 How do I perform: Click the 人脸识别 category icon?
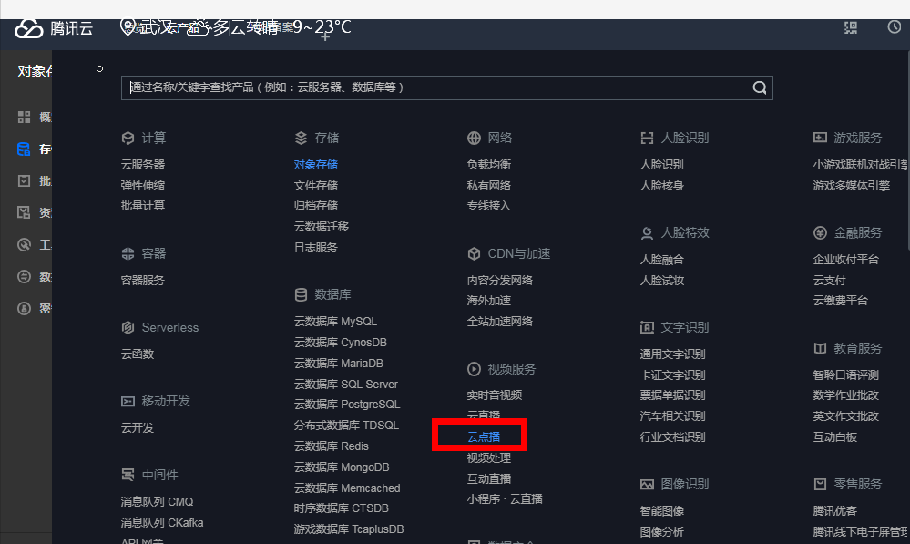click(x=647, y=138)
